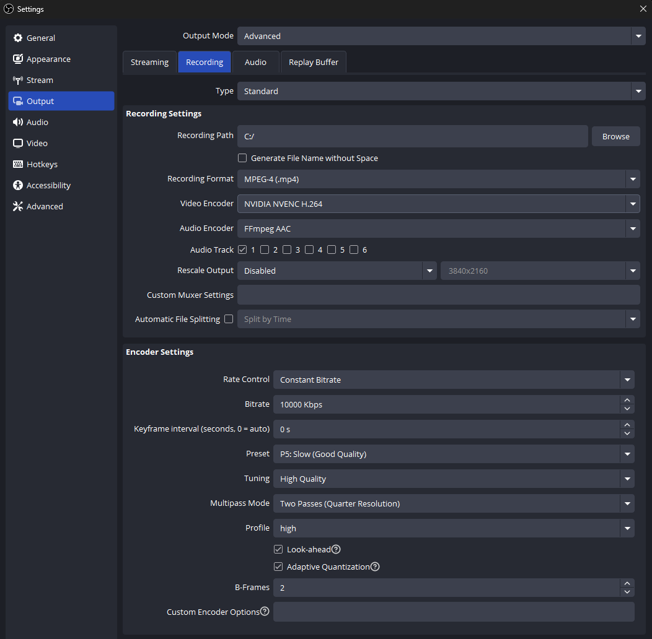The height and width of the screenshot is (639, 652).
Task: Open the Rate Control dropdown
Action: (x=454, y=380)
